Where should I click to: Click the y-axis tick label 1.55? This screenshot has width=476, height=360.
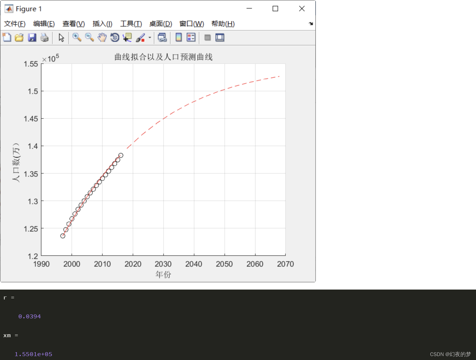(31, 64)
